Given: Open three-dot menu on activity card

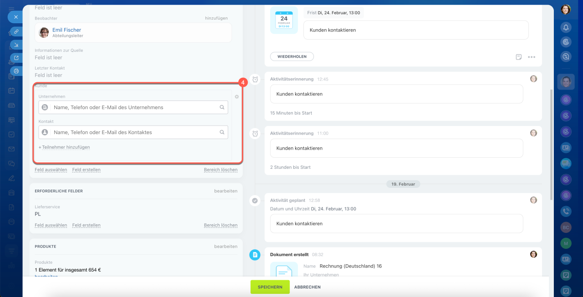Looking at the screenshot, I should [x=532, y=57].
